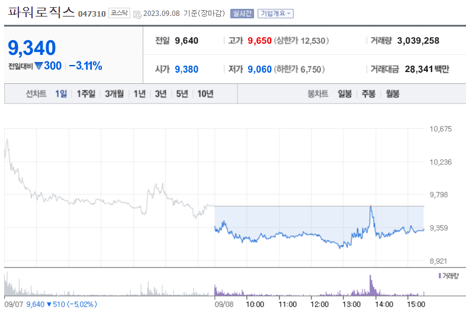Viewport: 466px width, 319px height.
Task: Click the high price 9,650
Action: [260, 41]
